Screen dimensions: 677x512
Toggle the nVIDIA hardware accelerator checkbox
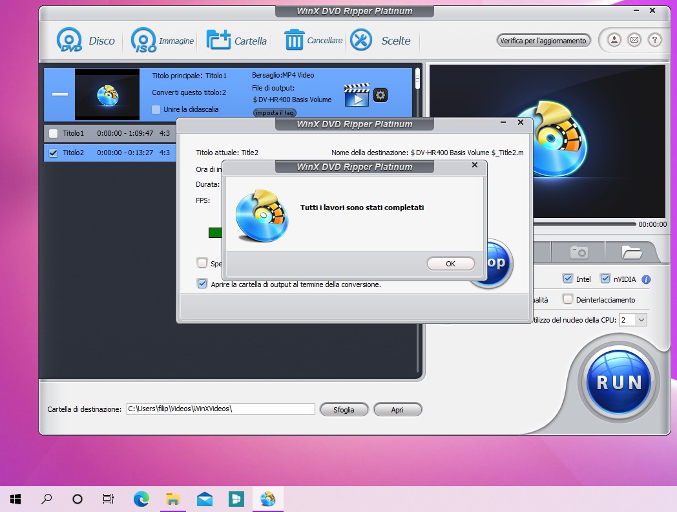click(x=605, y=279)
